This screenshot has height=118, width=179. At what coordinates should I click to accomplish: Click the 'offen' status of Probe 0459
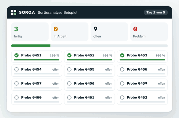[x=161, y=84]
